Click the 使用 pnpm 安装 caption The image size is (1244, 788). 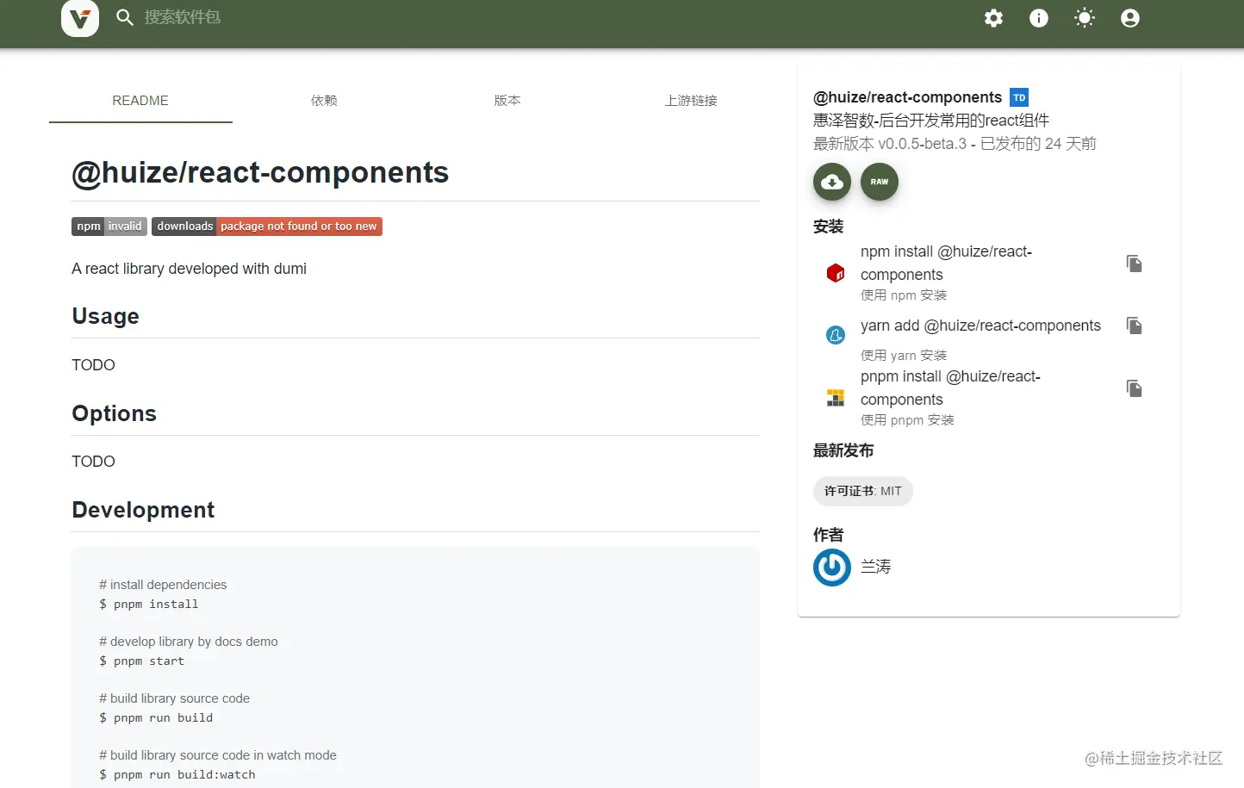[907, 420]
